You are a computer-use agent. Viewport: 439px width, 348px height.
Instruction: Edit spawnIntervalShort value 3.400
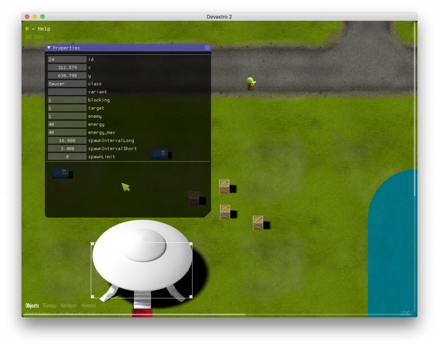(67, 149)
